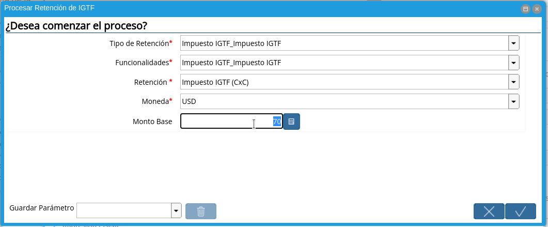This screenshot has height=227, width=548.
Task: Maximize the Procesar Retención de IGTF dialog
Action: (x=526, y=9)
